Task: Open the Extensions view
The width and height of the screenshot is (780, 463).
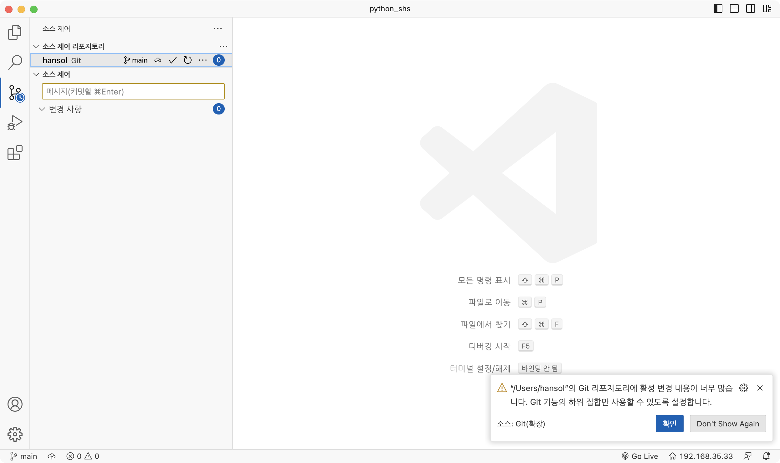Action: click(15, 153)
